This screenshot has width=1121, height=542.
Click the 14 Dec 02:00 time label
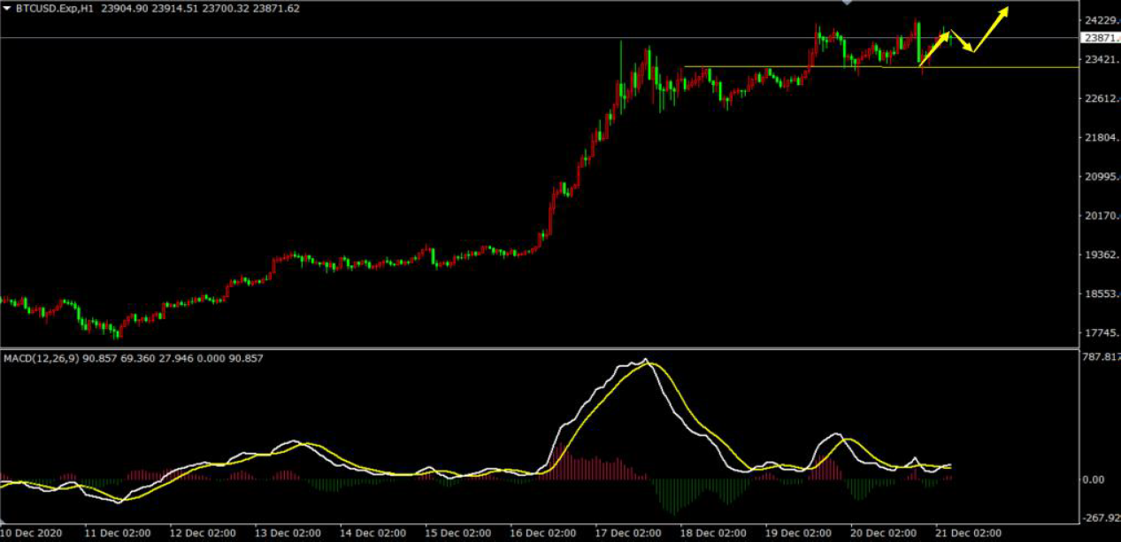point(372,533)
